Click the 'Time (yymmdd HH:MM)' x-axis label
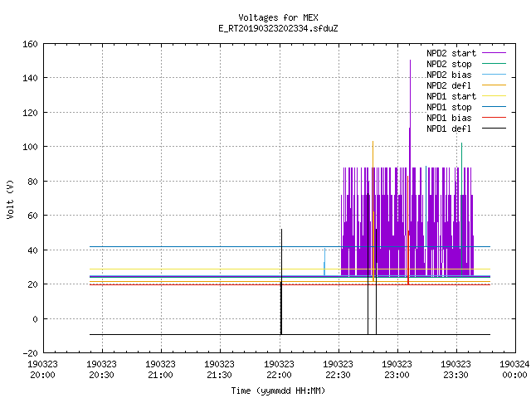 278,391
